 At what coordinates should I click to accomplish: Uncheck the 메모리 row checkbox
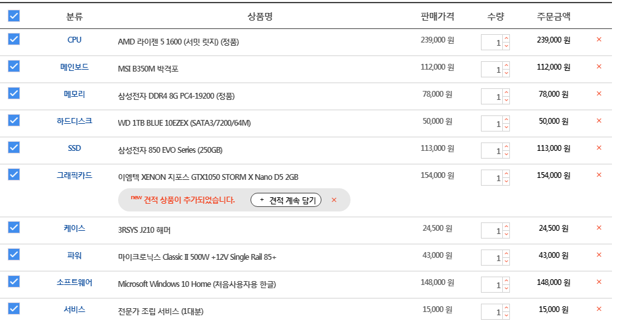click(x=14, y=93)
